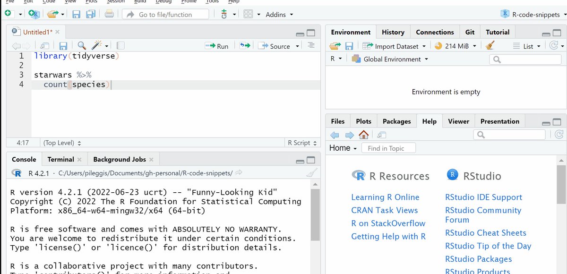This screenshot has width=567, height=274.
Task: Switch to the Plots tab
Action: click(x=363, y=121)
